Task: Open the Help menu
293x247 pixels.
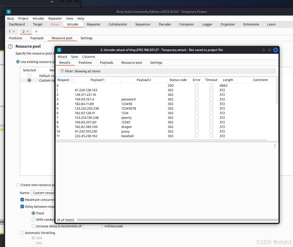Action: pyautogui.click(x=81, y=19)
